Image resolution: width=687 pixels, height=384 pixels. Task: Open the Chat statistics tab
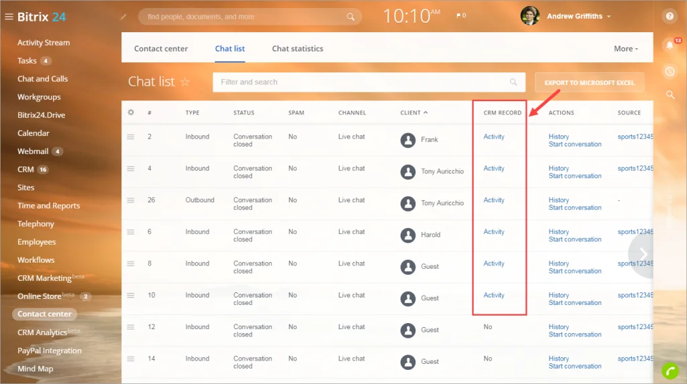point(297,49)
